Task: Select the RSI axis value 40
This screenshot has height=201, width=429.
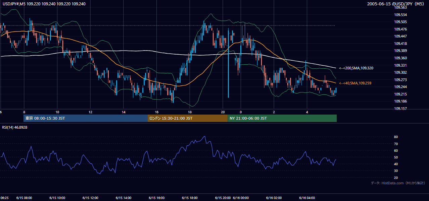Action: click(396, 164)
